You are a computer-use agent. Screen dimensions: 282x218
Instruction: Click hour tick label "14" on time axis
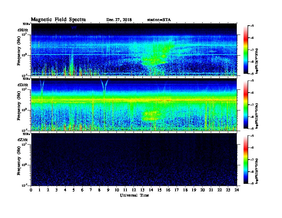pos(151,190)
